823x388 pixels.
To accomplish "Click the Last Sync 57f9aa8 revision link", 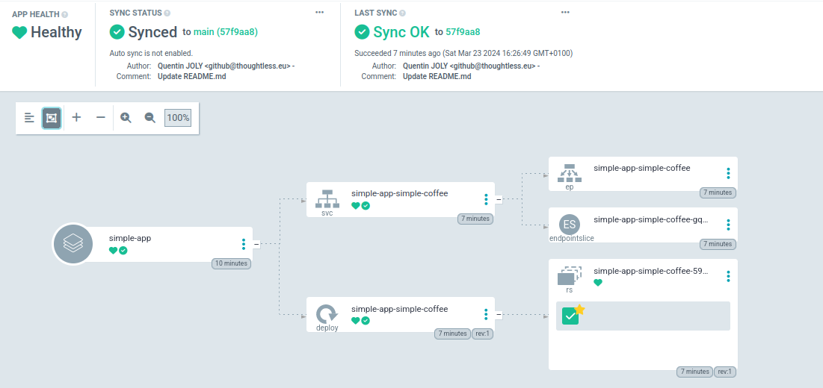I will click(x=463, y=32).
